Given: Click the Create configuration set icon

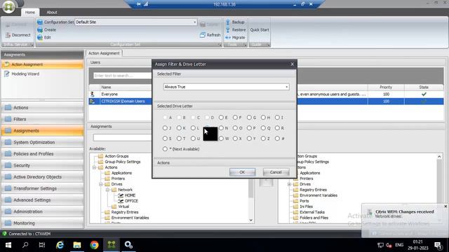Looking at the screenshot, I should (x=40, y=29).
